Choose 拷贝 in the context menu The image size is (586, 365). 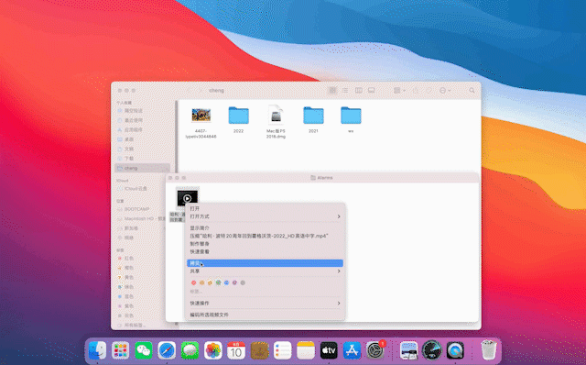pos(265,263)
